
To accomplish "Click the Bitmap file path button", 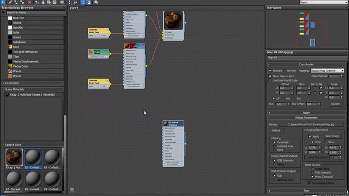I will 311,125.
